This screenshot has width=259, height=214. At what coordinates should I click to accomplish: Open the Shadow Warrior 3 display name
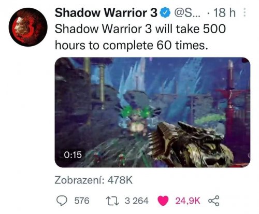tap(106, 13)
